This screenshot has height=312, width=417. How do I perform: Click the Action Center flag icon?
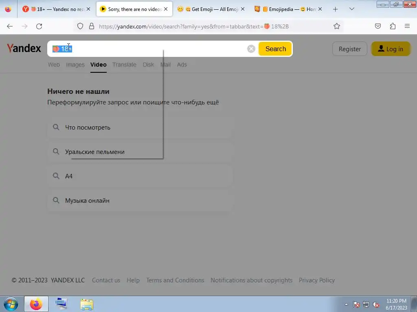356,305
